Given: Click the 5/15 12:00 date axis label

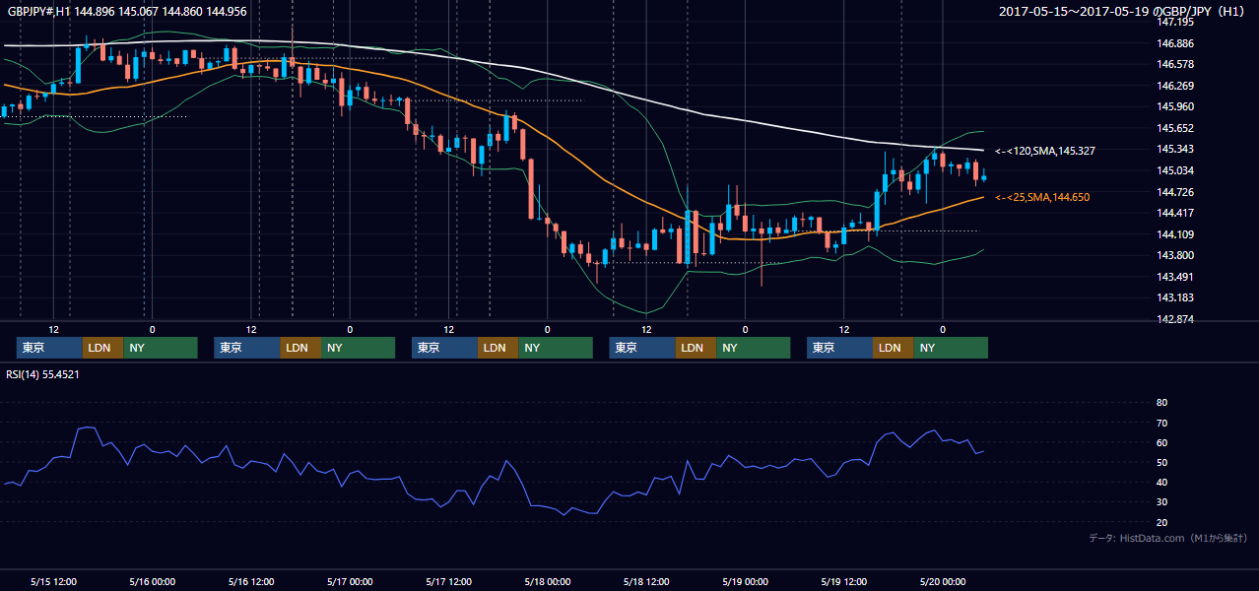Looking at the screenshot, I should coord(54,581).
